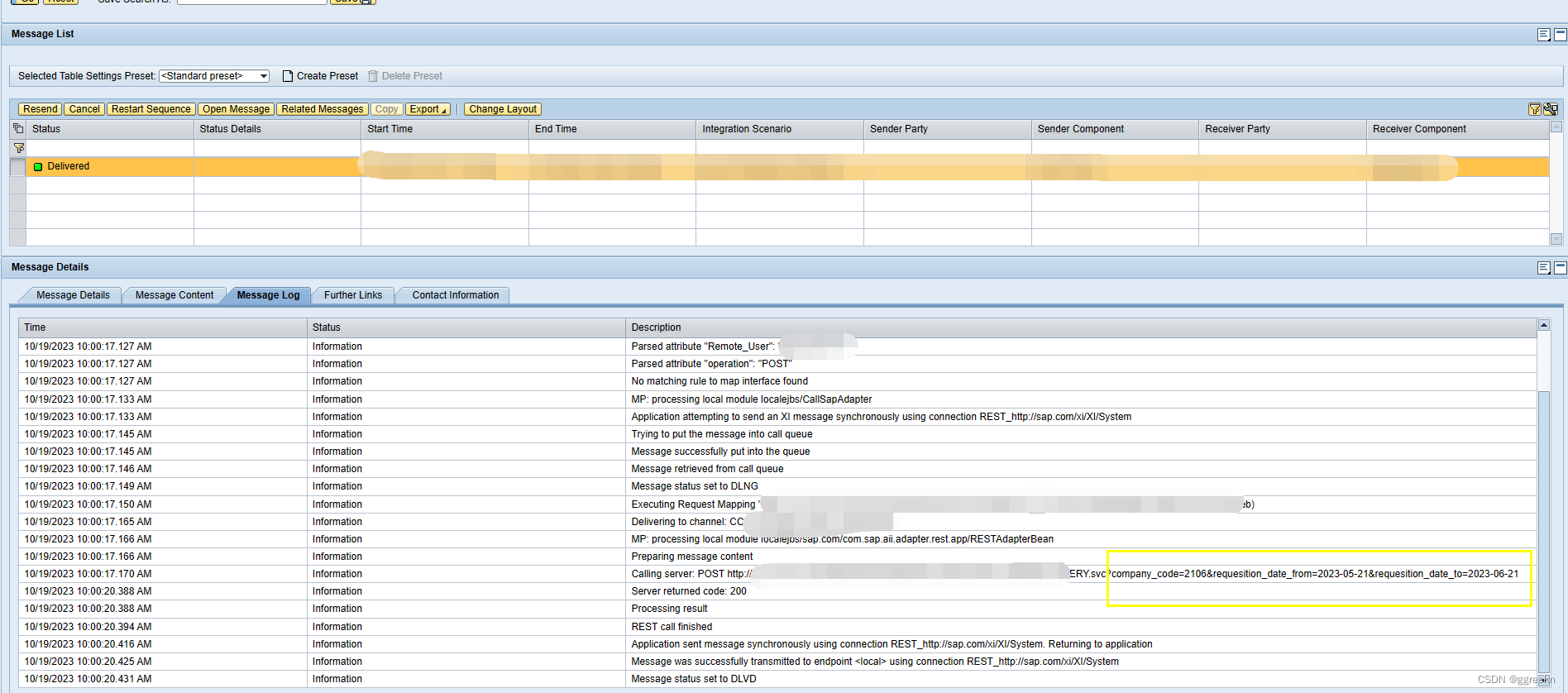Viewport: 1568px width, 693px height.
Task: Click Open Message button
Action: pos(236,109)
